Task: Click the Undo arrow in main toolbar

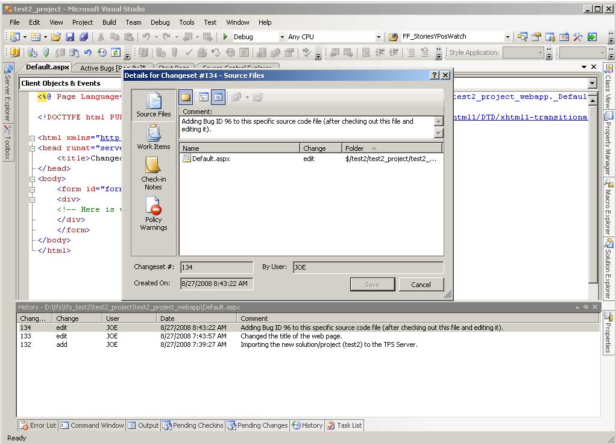Action: [146, 37]
